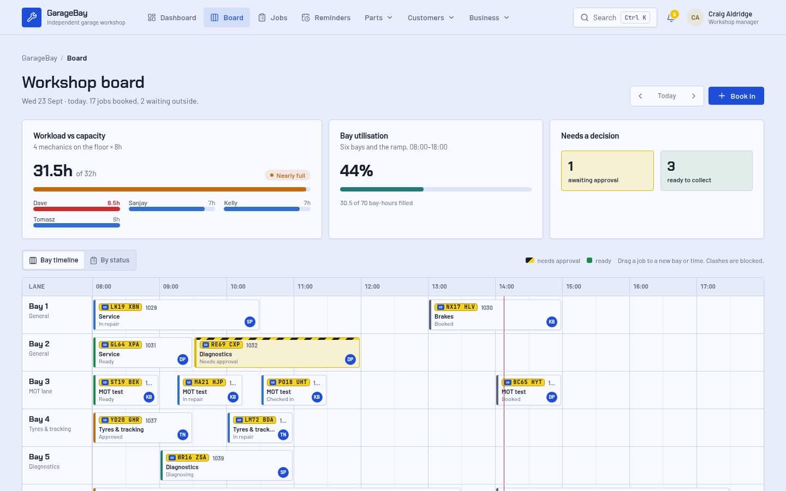Click the Search input field
The width and height of the screenshot is (786, 491).
click(615, 17)
